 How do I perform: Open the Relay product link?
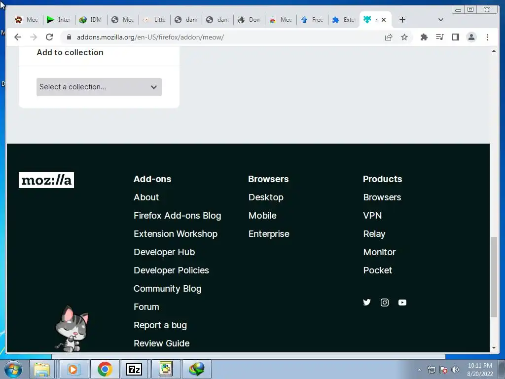point(374,234)
